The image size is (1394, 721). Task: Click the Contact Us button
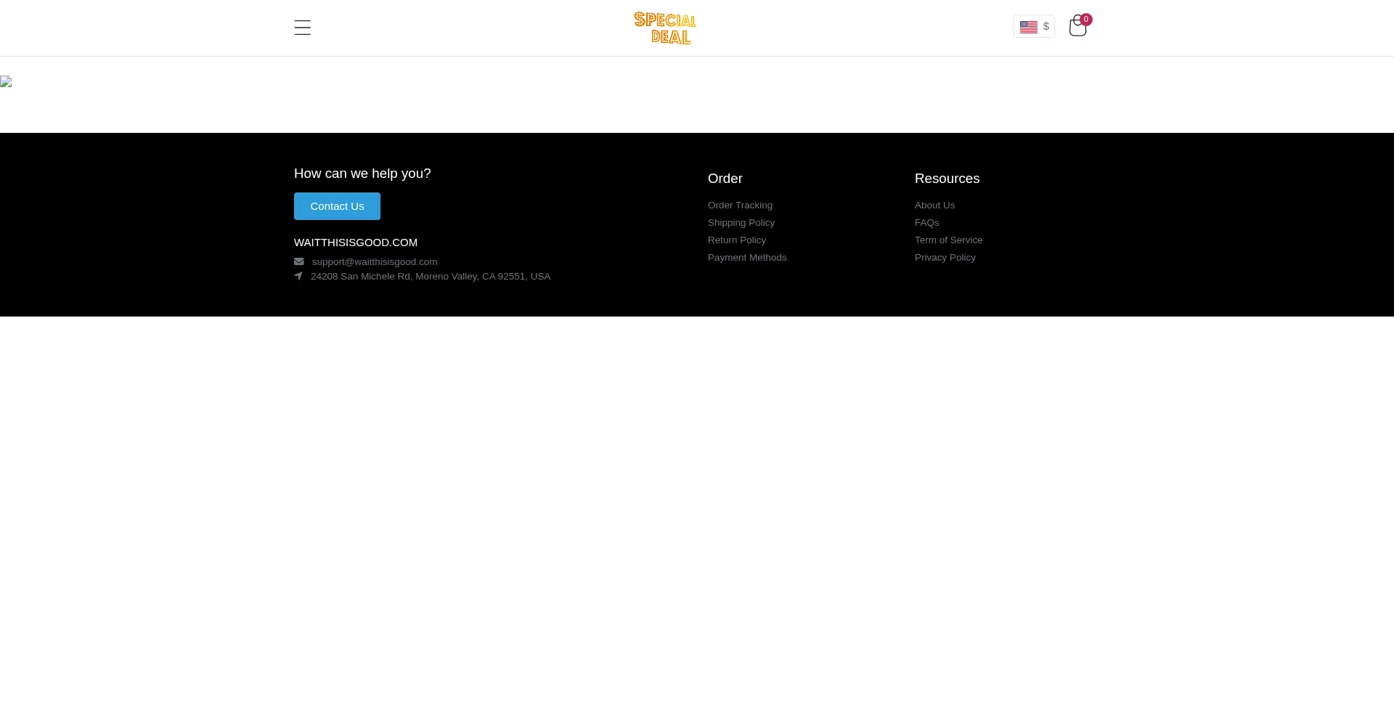337,205
